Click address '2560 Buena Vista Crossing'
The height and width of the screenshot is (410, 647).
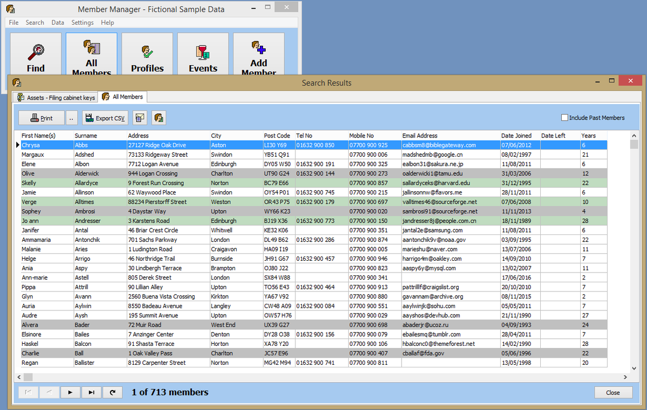[161, 297]
